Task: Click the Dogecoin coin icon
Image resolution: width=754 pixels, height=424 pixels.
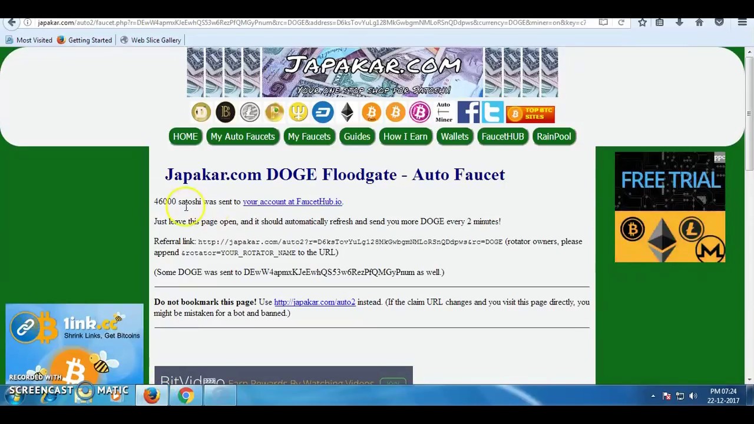Action: [x=201, y=112]
